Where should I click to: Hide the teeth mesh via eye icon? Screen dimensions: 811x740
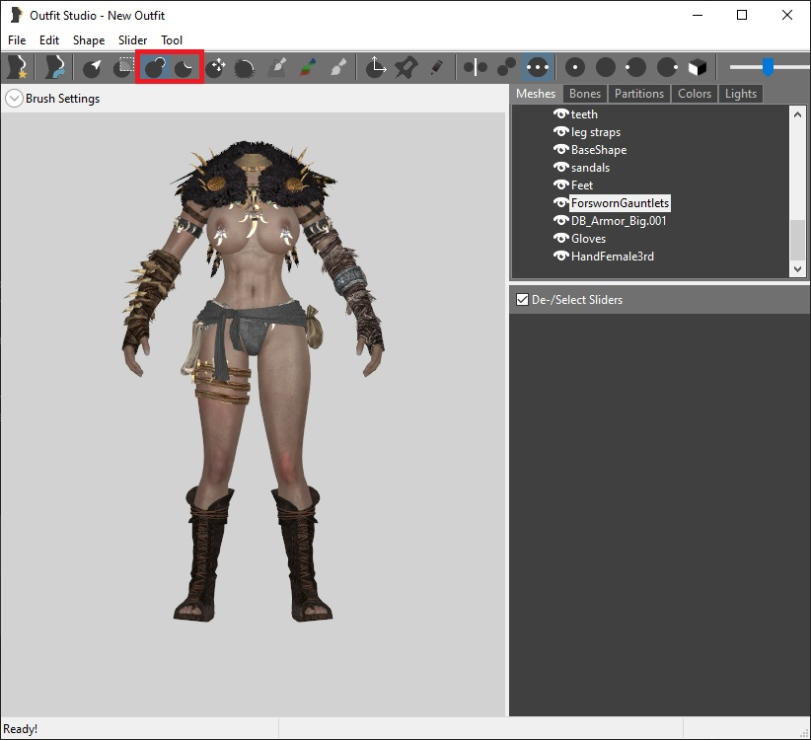coord(560,113)
